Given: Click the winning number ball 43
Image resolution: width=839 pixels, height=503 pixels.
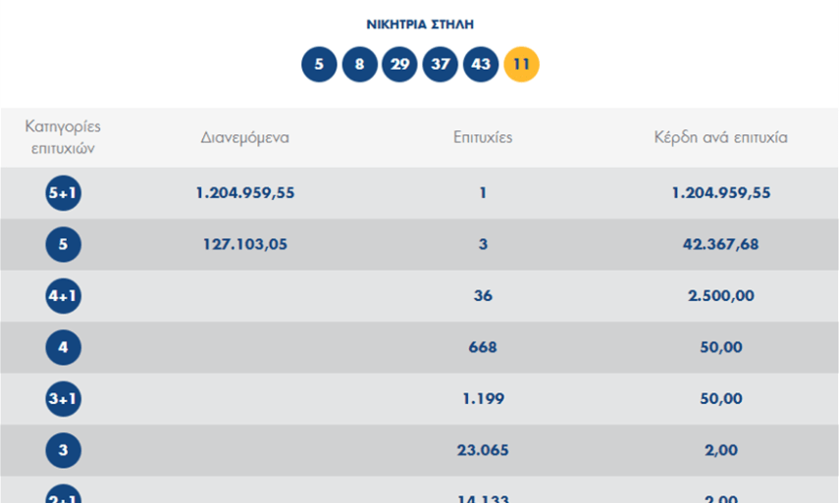Looking at the screenshot, I should (x=481, y=66).
